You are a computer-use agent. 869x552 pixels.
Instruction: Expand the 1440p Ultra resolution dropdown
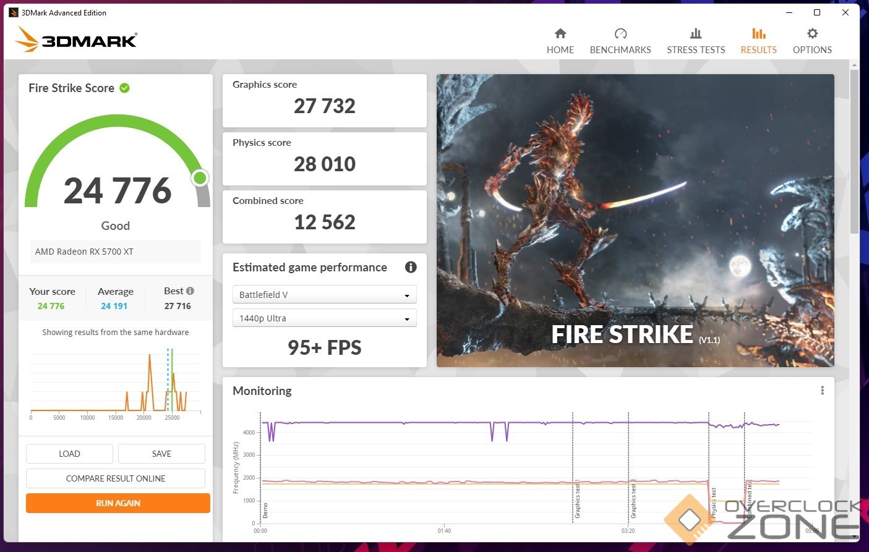324,318
